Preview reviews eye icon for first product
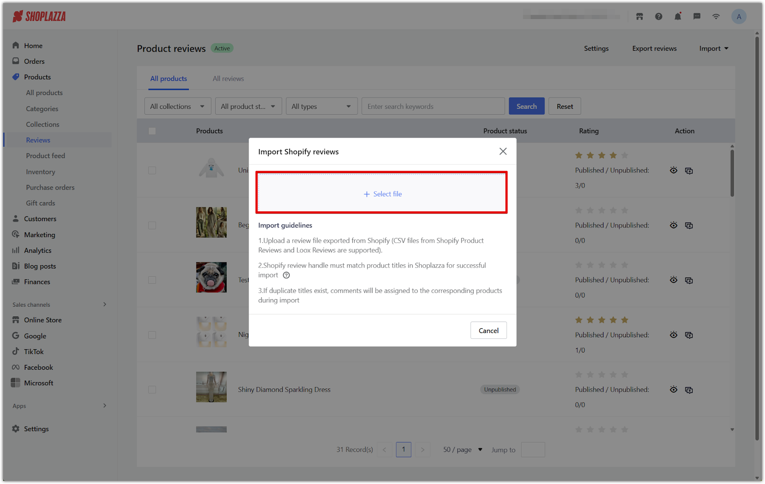765x484 pixels. [674, 171]
